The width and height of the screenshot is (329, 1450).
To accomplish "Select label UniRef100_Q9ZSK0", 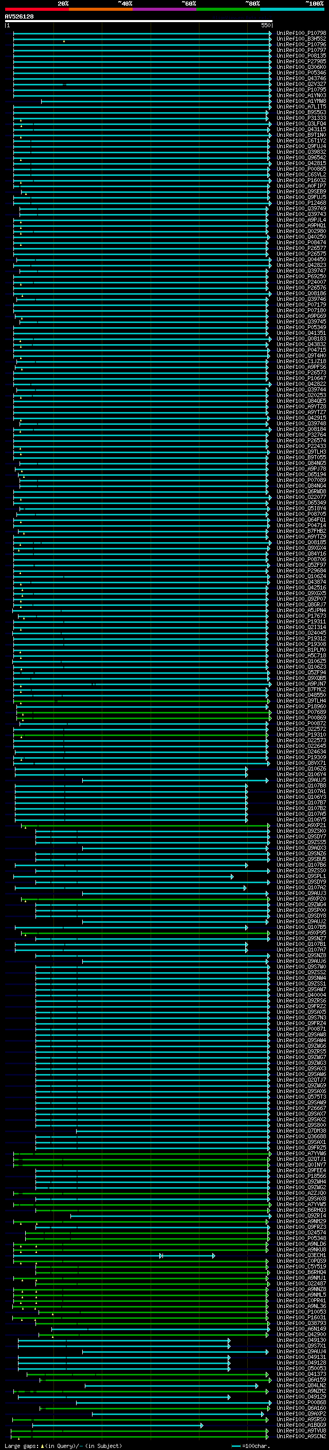I will tap(301, 831).
